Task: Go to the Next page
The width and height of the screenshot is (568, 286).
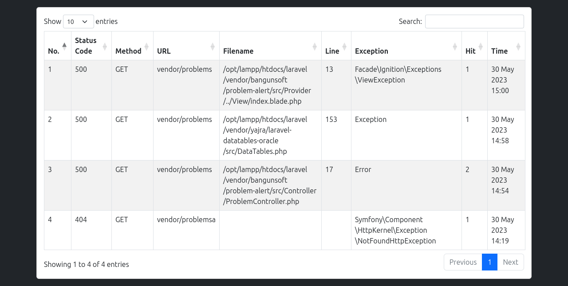Action: tap(510, 262)
